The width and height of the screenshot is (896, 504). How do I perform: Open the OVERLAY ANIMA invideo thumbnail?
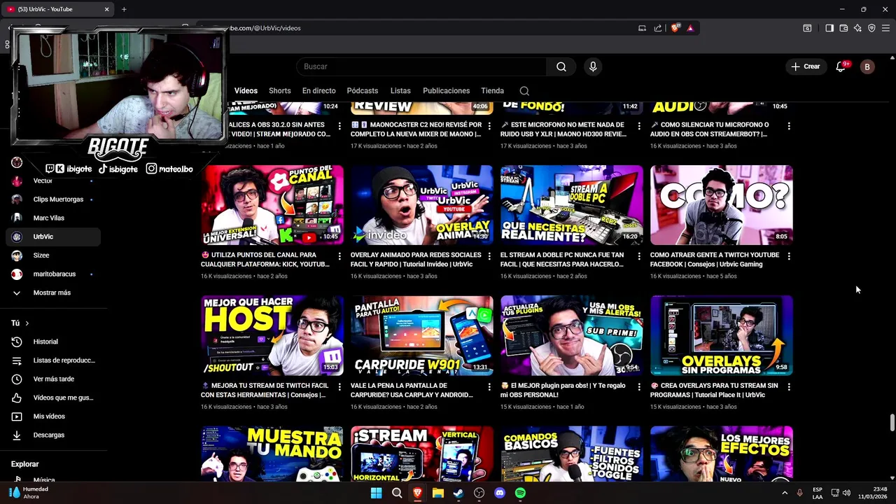(x=422, y=204)
